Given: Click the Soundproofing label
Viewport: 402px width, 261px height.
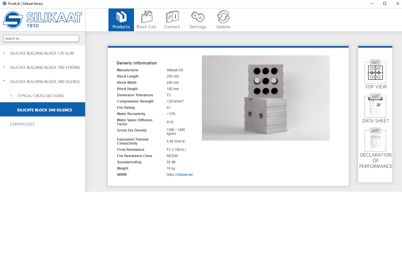Looking at the screenshot, I should click(x=129, y=162).
